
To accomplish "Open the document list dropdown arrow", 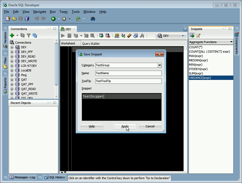I will pyautogui.click(x=185, y=29).
